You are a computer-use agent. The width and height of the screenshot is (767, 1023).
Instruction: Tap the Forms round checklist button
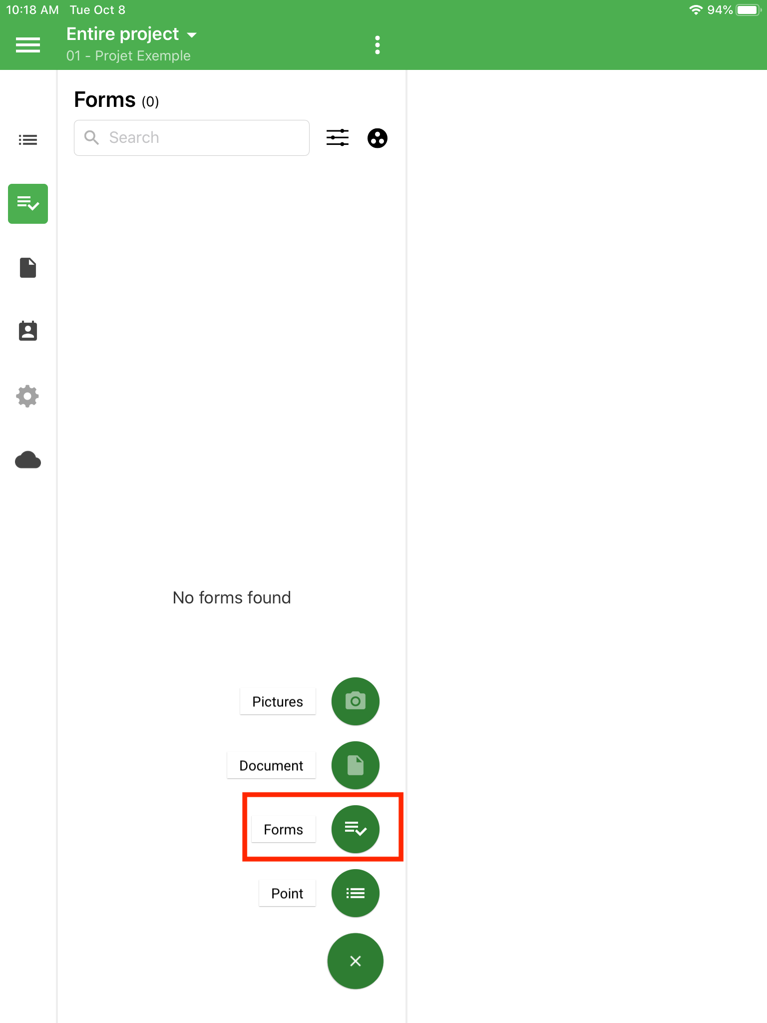tap(356, 829)
